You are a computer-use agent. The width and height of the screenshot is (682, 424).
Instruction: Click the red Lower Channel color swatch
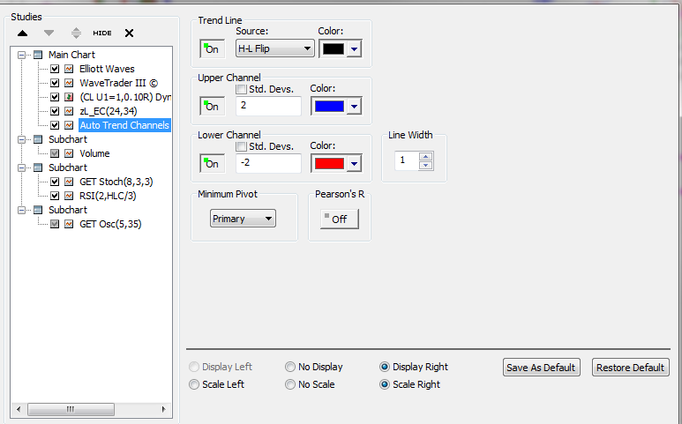(329, 163)
